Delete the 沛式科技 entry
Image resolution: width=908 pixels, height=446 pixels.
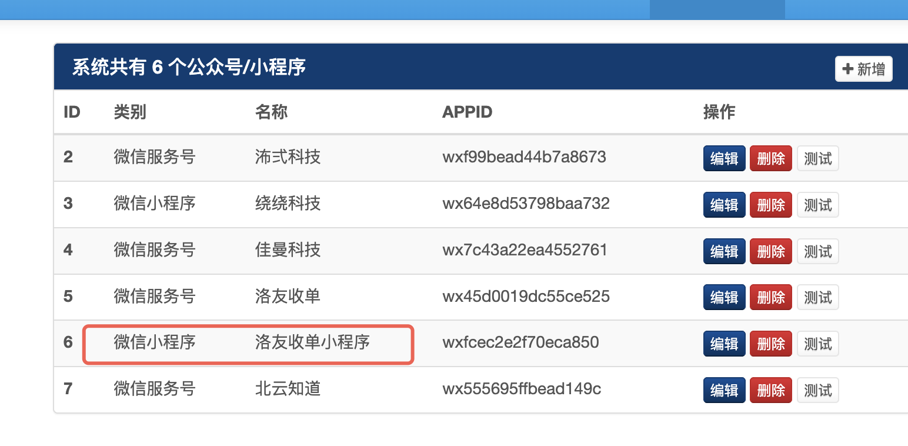point(770,158)
